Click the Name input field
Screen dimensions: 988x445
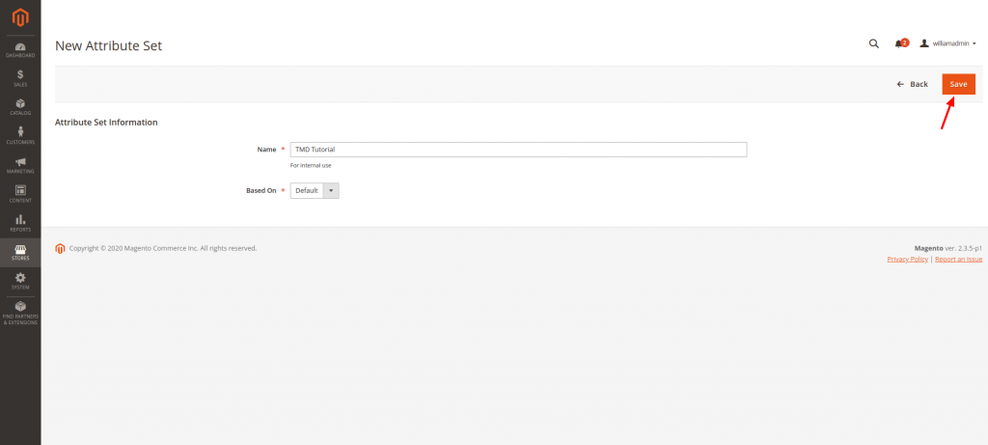pyautogui.click(x=518, y=150)
